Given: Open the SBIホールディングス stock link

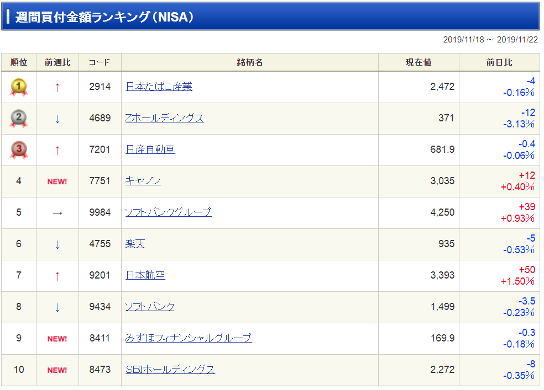Looking at the screenshot, I should (170, 370).
